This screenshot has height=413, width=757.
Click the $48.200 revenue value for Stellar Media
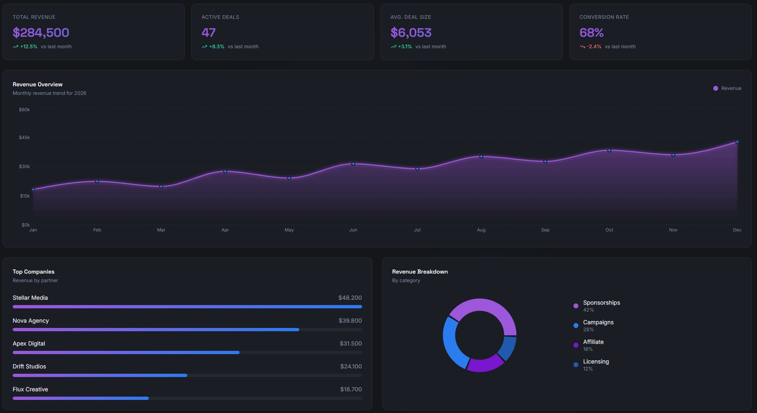click(x=350, y=298)
